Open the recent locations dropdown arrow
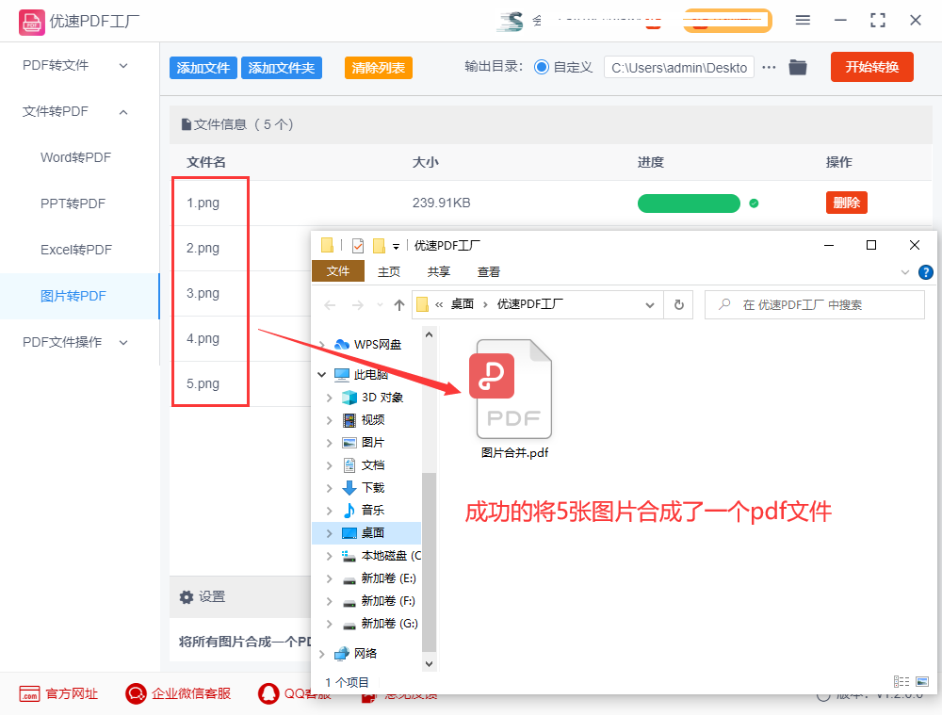This screenshot has height=716, width=942. click(380, 305)
